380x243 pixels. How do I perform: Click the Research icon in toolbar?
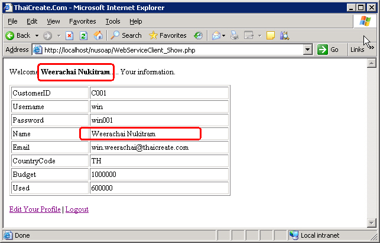click(284, 36)
